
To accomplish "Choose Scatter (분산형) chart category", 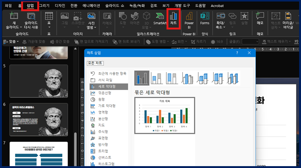I will [109, 119].
